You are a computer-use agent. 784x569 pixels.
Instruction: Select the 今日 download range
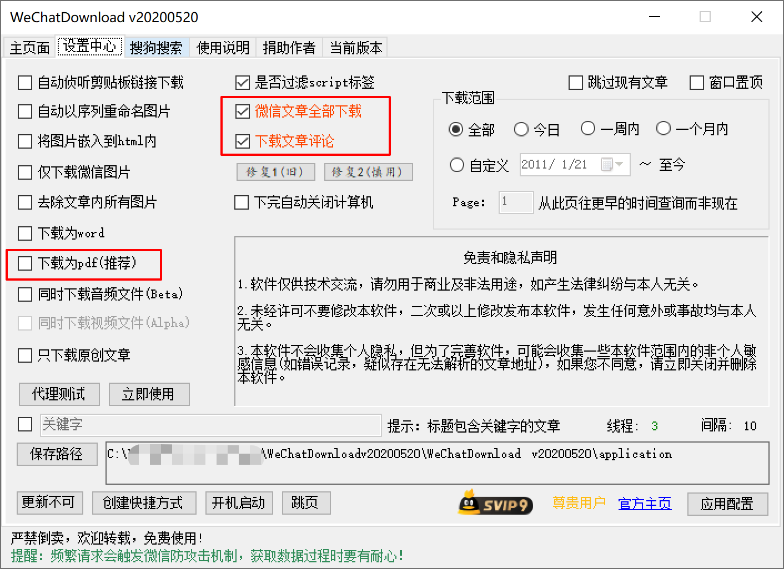tap(521, 129)
